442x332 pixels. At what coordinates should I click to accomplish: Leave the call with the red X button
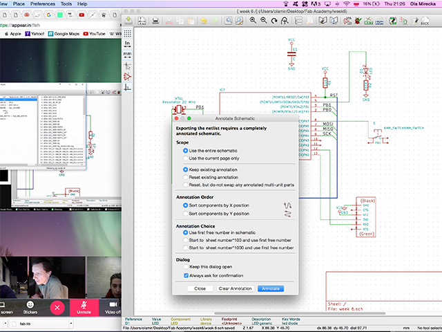57,307
